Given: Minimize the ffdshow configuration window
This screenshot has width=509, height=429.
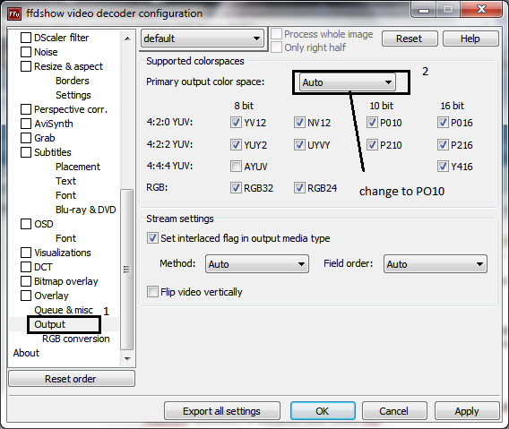Looking at the screenshot, I should [424, 10].
